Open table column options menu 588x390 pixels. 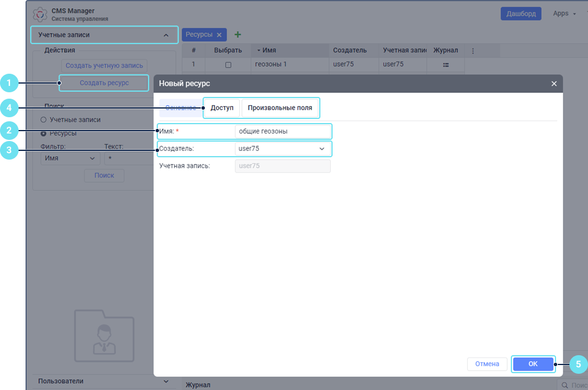472,50
